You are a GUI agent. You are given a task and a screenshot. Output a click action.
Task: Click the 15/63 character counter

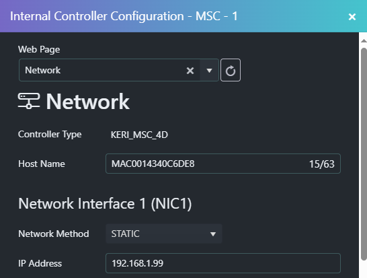click(x=321, y=164)
